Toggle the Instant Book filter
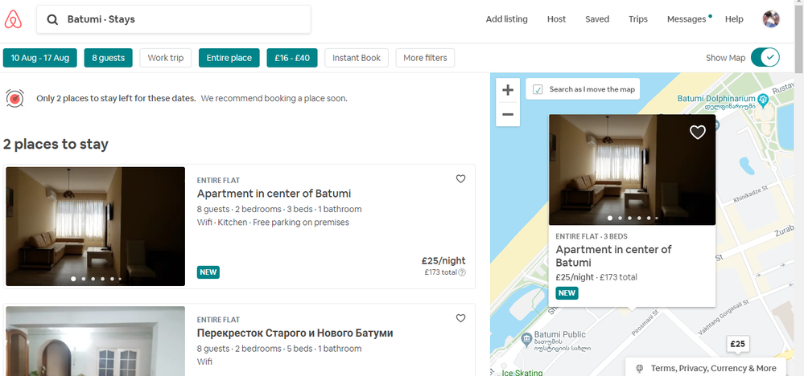This screenshot has width=804, height=376. coord(357,58)
